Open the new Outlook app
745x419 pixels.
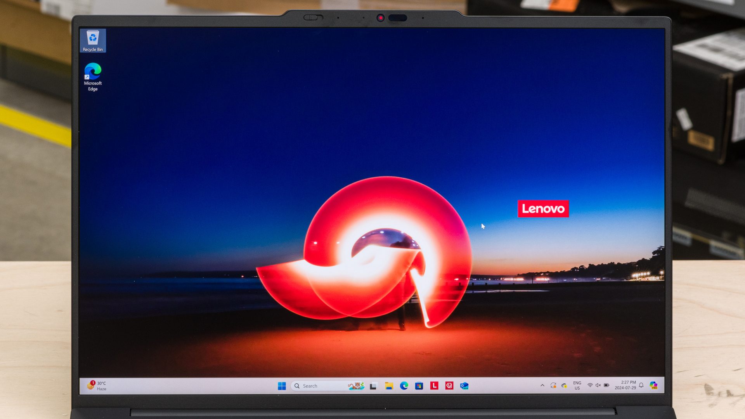tap(464, 386)
